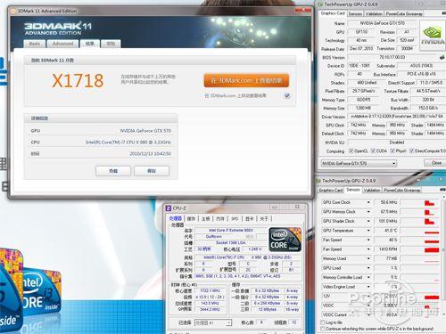Open the Validation tab in upper GPU-Z window
The width and height of the screenshot is (446, 334).
point(374,13)
